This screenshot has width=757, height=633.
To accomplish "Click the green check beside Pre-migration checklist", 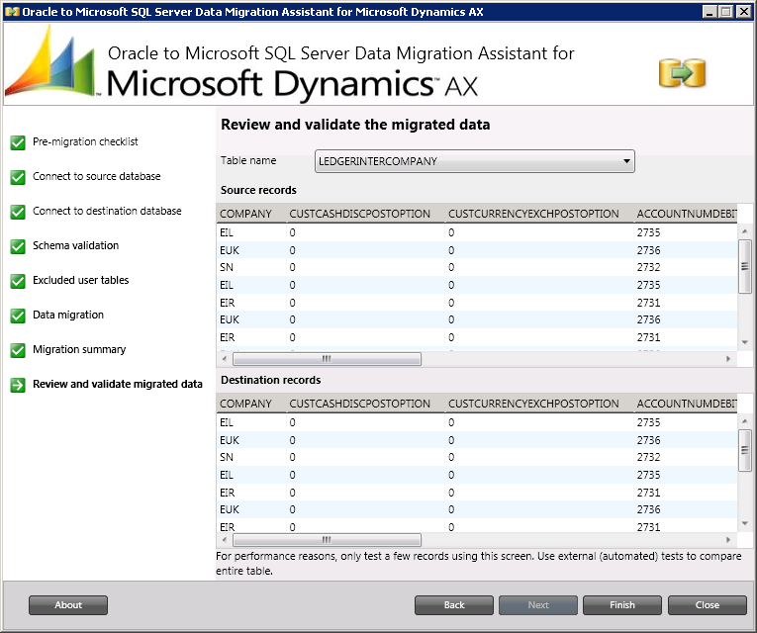I will click(x=18, y=142).
